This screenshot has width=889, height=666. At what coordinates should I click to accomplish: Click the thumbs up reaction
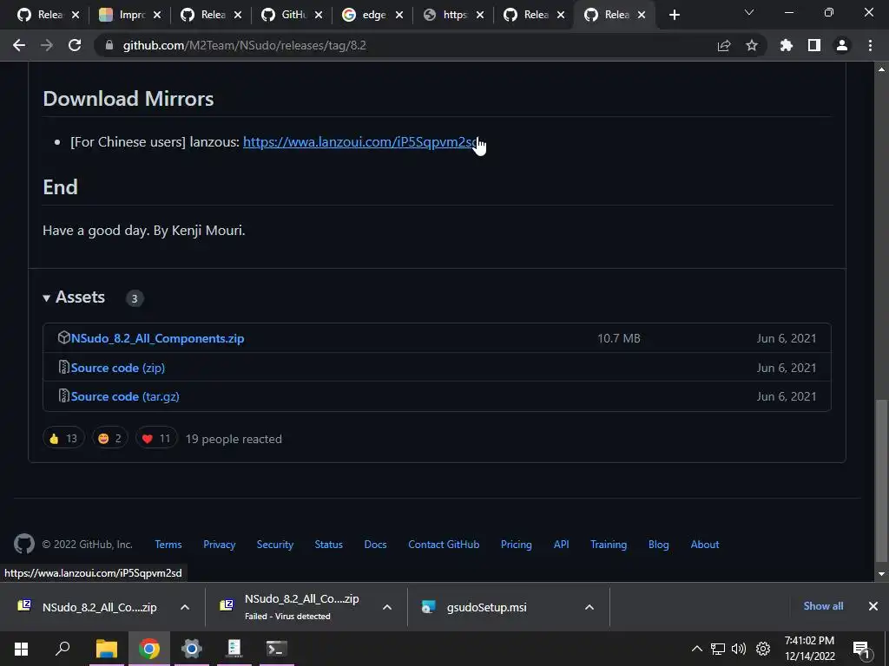point(63,438)
